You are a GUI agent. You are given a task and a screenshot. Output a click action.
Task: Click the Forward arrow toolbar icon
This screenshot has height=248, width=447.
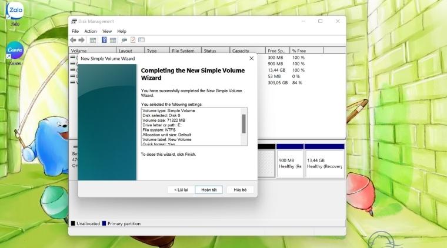click(x=82, y=40)
